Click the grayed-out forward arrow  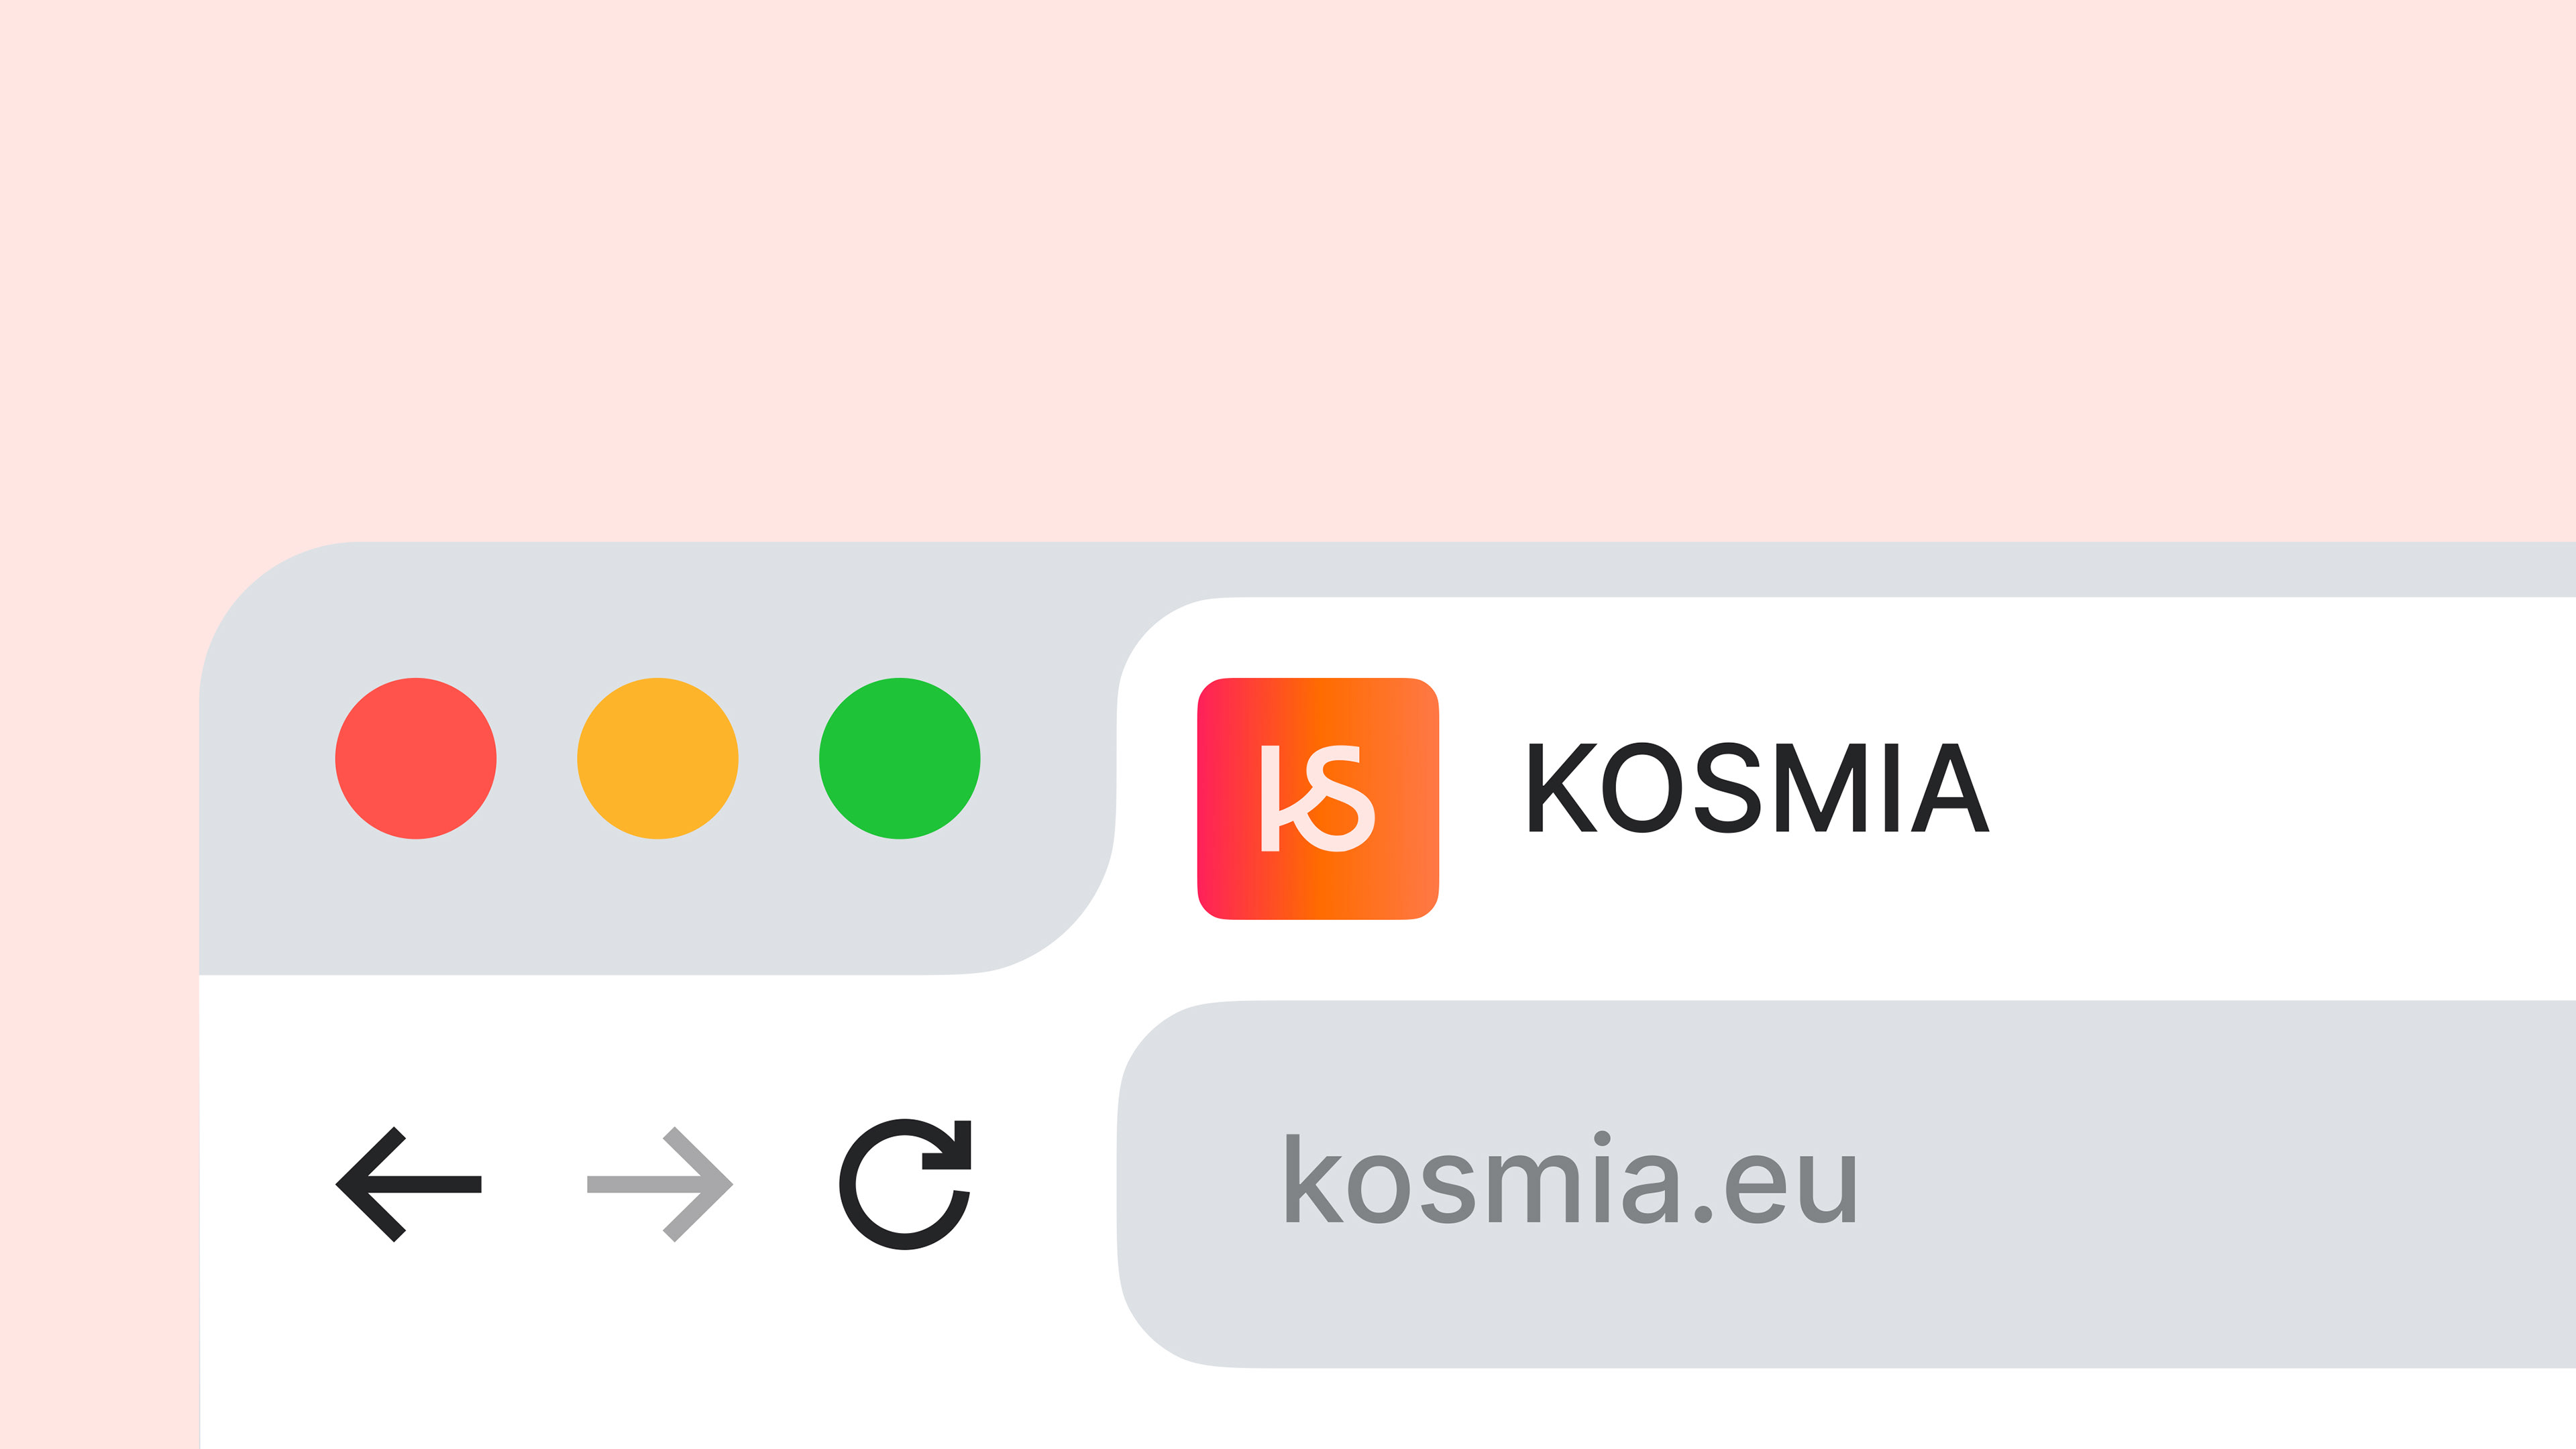click(660, 1184)
